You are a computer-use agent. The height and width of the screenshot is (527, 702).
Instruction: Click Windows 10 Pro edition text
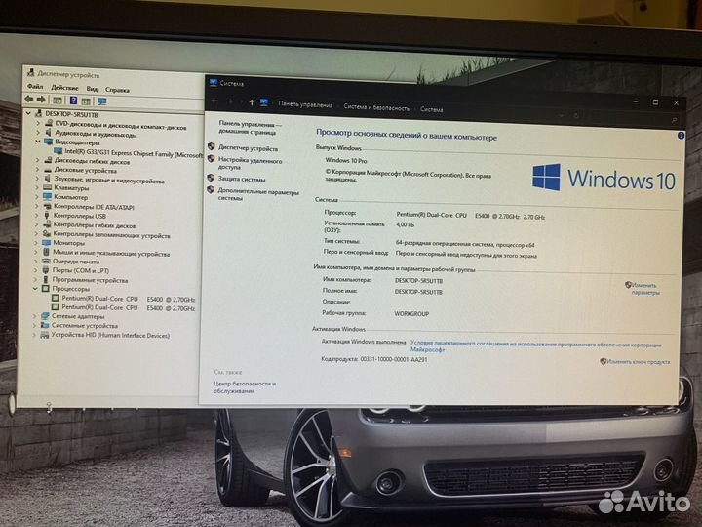pyautogui.click(x=345, y=160)
